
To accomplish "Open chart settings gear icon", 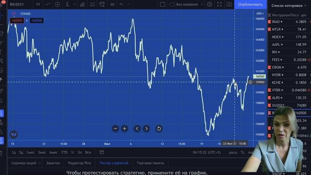I will click(x=209, y=4).
